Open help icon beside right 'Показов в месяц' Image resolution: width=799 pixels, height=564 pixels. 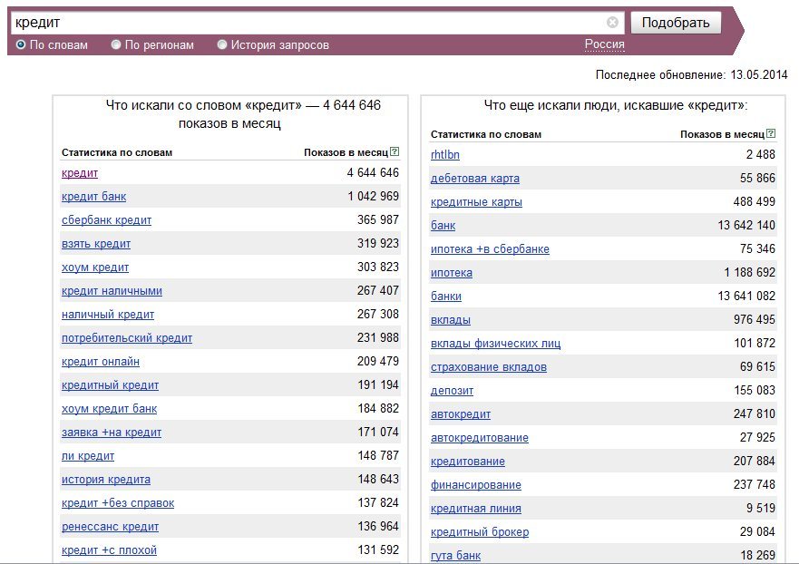[771, 133]
